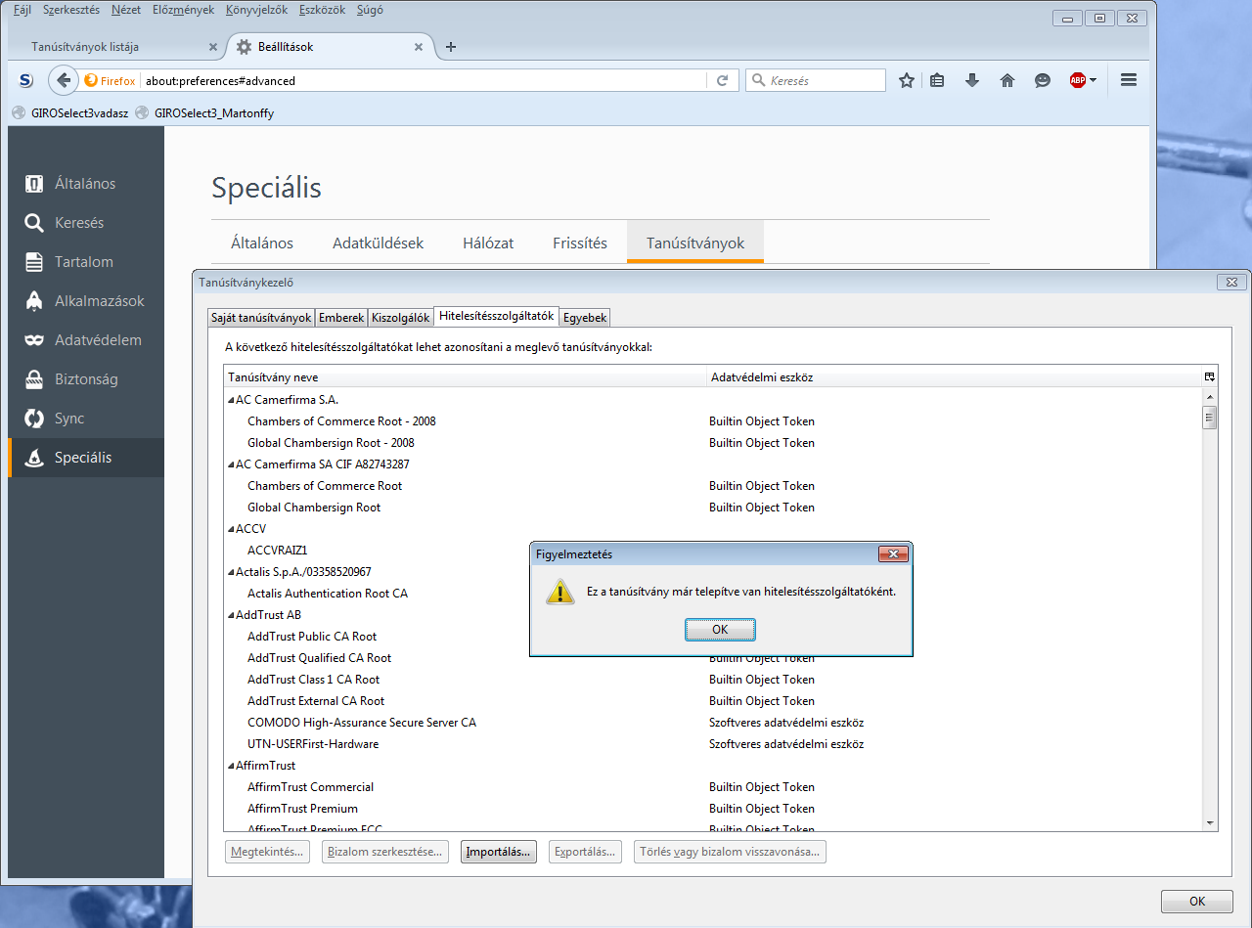Click the Importálás... button
Screen dimensions: 1252x928
pyautogui.click(x=499, y=852)
